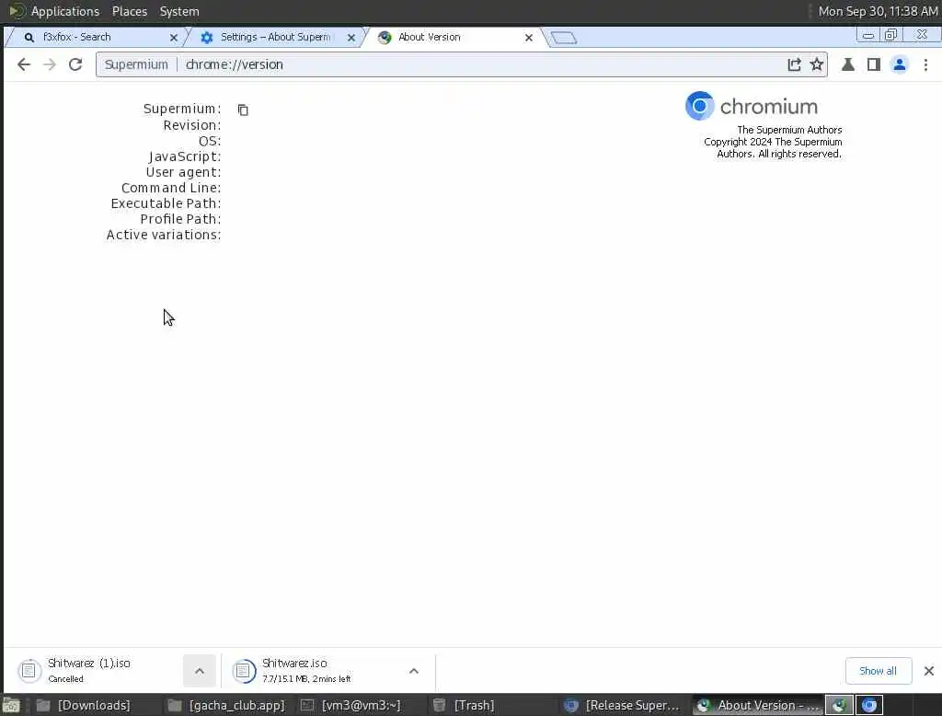Expand options for Shitwarez.iso download

coord(414,670)
